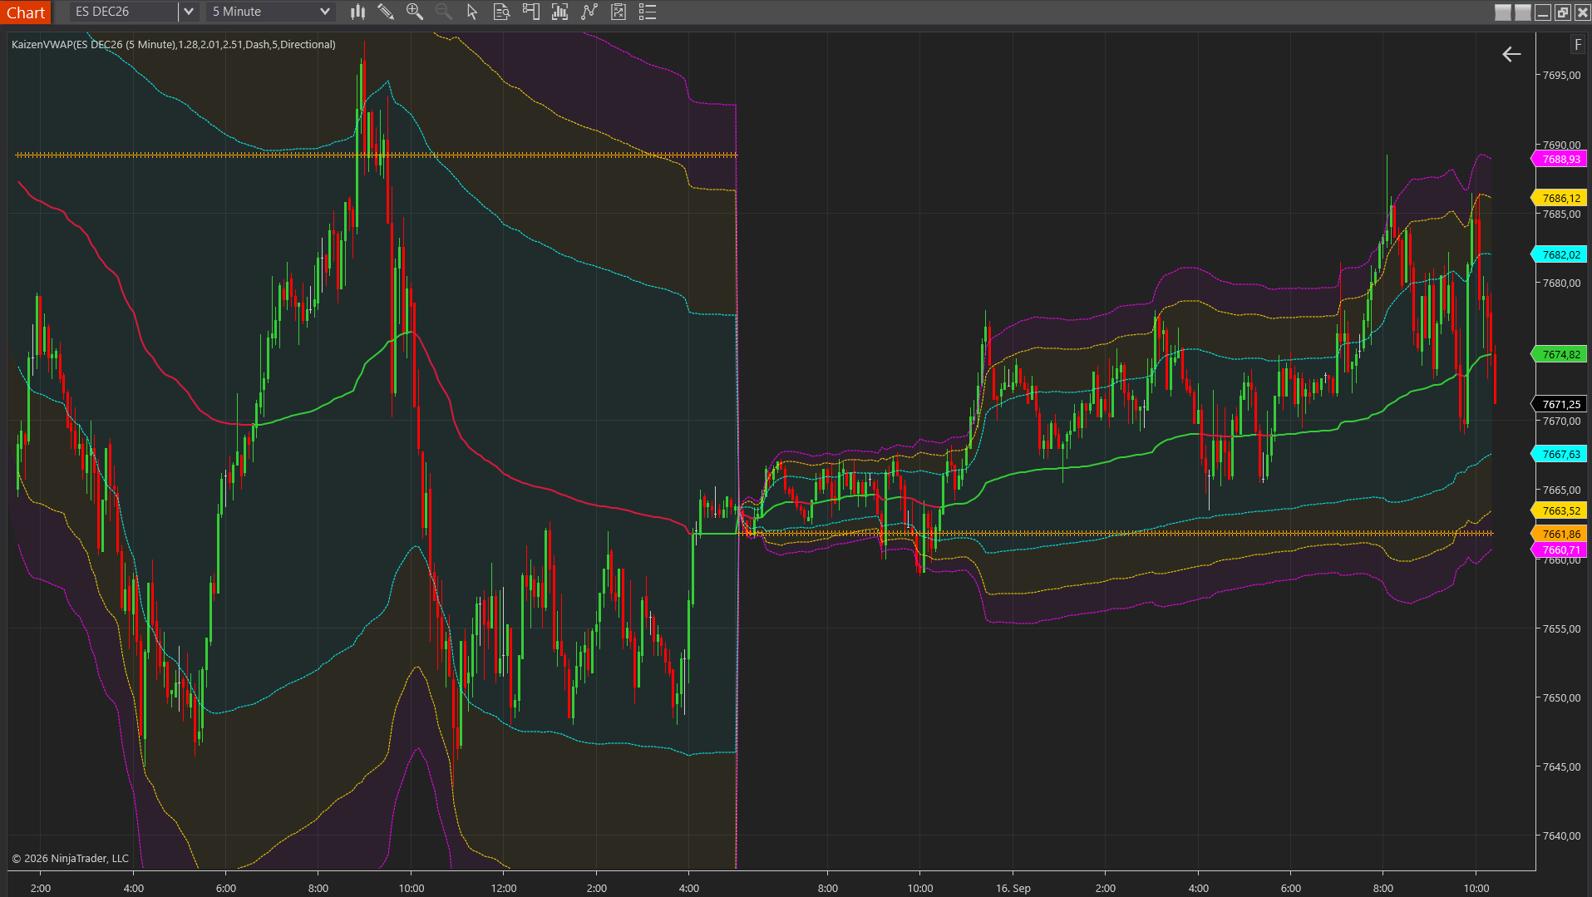Image resolution: width=1592 pixels, height=897 pixels.
Task: Click the cyan 7667,63 price marker
Action: [1560, 454]
